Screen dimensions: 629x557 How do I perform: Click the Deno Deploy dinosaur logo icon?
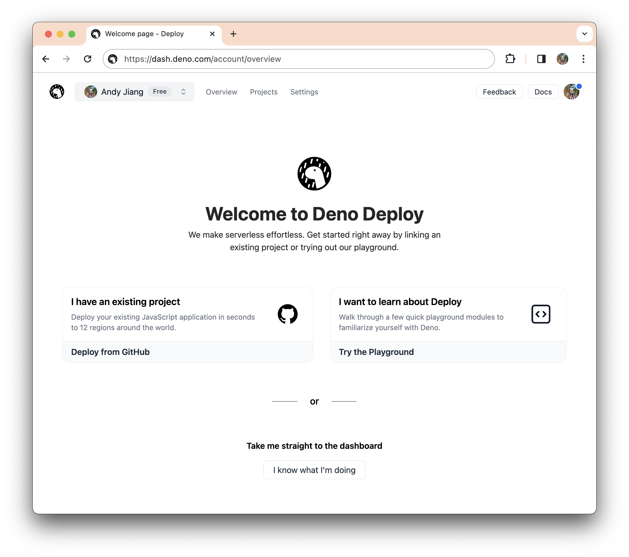pyautogui.click(x=56, y=91)
